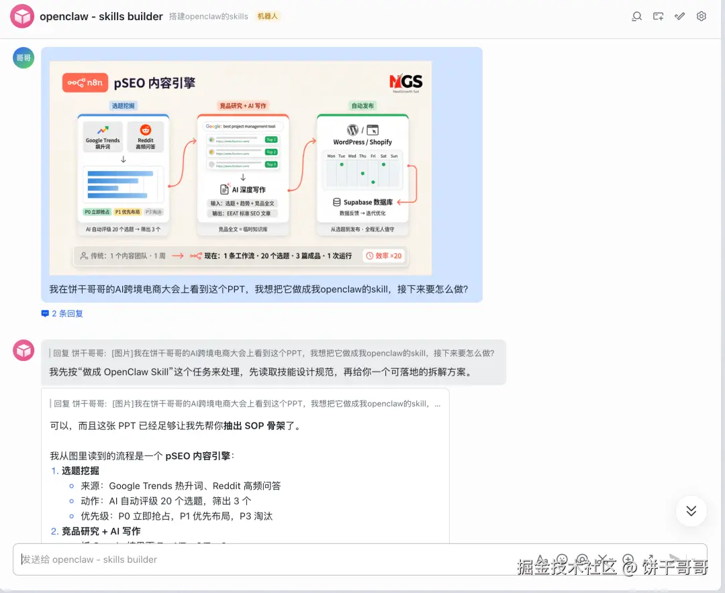Click bullet 优先级：P0 立即抢占
The width and height of the screenshot is (725, 593).
coord(176,517)
